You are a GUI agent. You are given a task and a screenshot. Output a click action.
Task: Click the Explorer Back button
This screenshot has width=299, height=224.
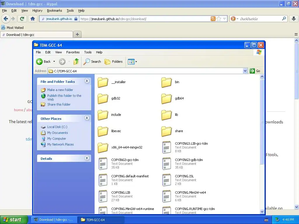(x=44, y=62)
